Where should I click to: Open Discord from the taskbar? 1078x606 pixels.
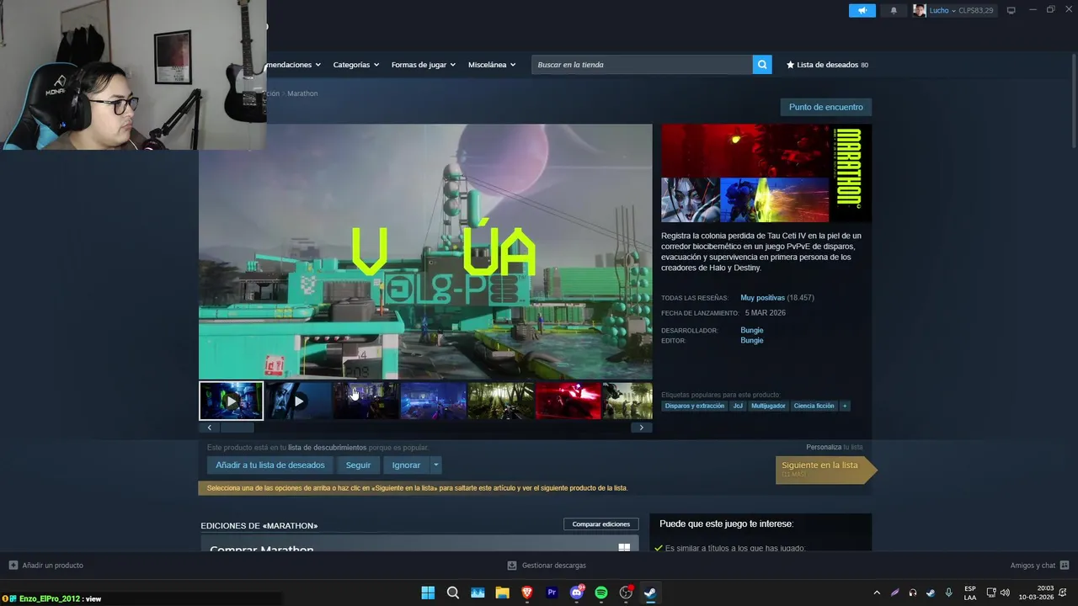pos(577,593)
